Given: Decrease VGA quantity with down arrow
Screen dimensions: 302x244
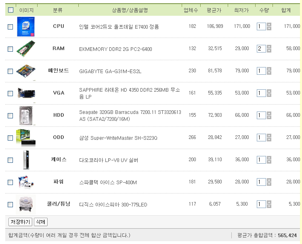Looking at the screenshot, I should tap(269, 95).
